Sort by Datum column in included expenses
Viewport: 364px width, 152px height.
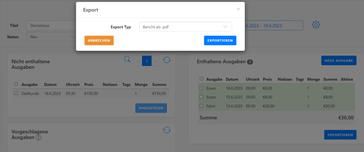click(x=232, y=79)
